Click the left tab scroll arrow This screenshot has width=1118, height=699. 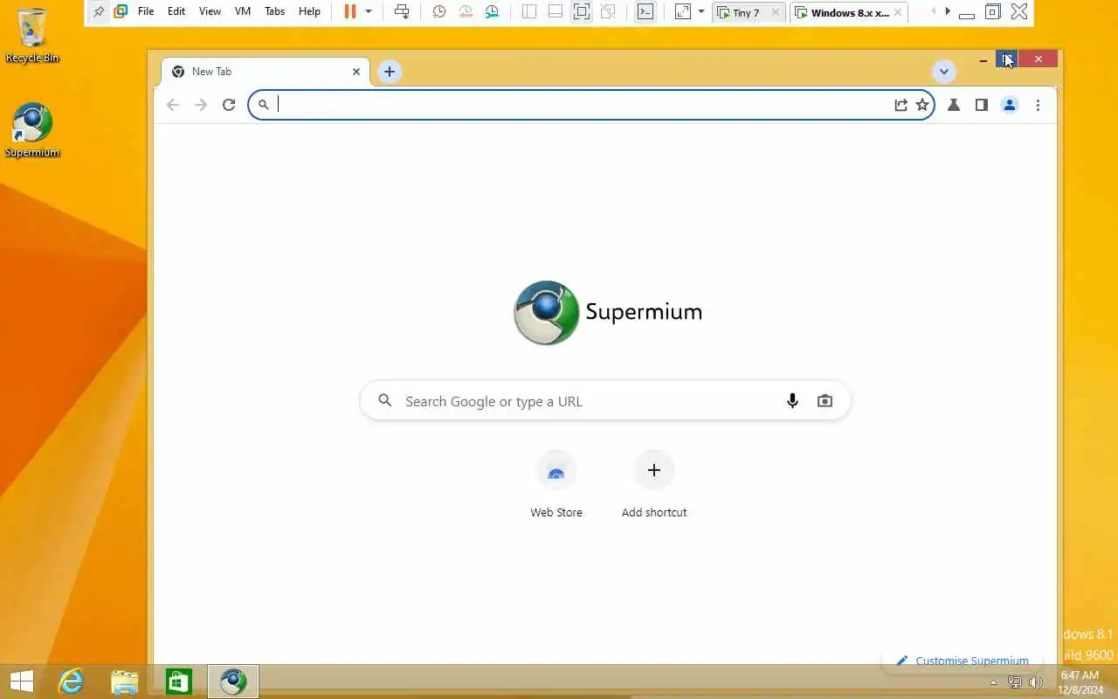coord(934,11)
